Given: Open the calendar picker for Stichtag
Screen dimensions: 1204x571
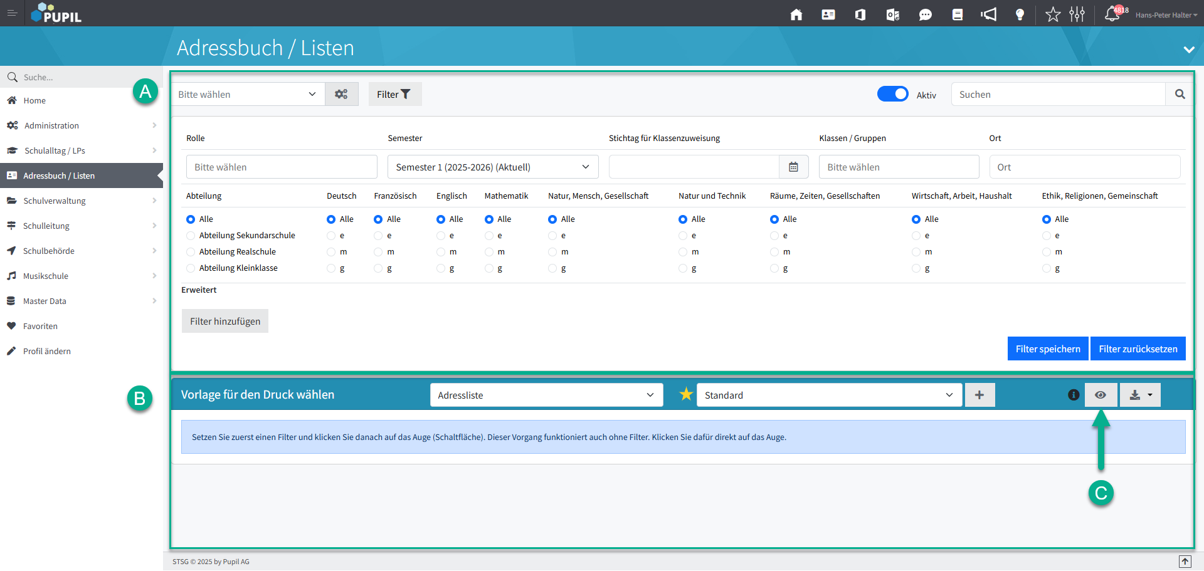Looking at the screenshot, I should (793, 167).
